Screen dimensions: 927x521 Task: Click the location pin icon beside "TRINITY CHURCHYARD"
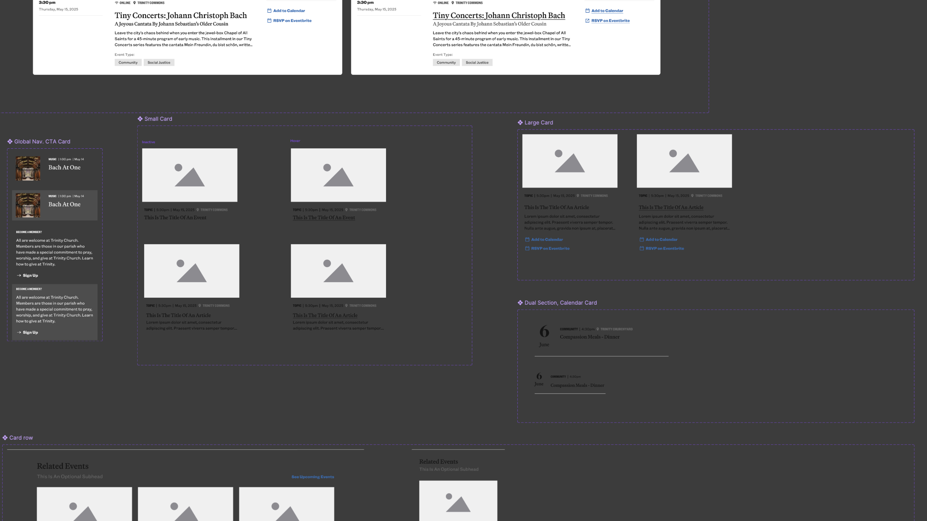pyautogui.click(x=597, y=329)
